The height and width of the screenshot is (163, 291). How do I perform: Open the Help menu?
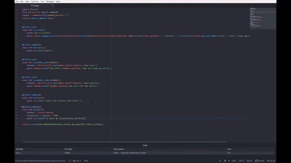(x=58, y=1)
